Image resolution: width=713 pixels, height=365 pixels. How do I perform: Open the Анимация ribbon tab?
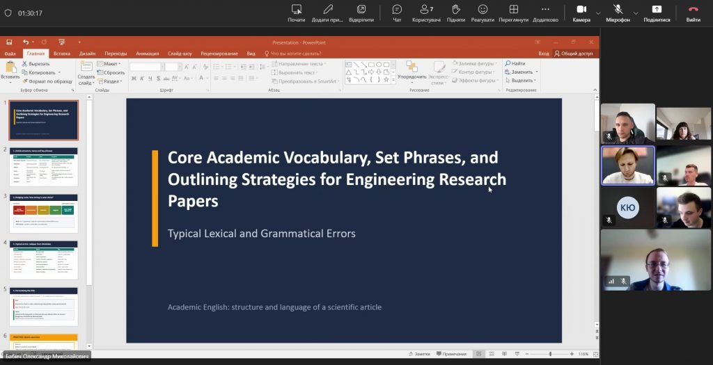148,54
